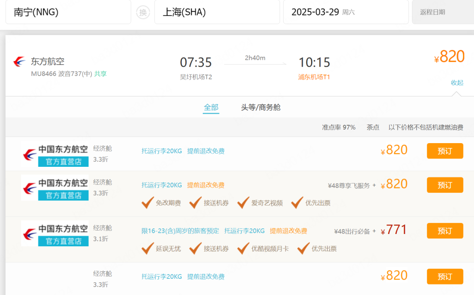The width and height of the screenshot is (474, 295).
Task: Open the departure date 2025-03-29 picker
Action: tap(345, 12)
